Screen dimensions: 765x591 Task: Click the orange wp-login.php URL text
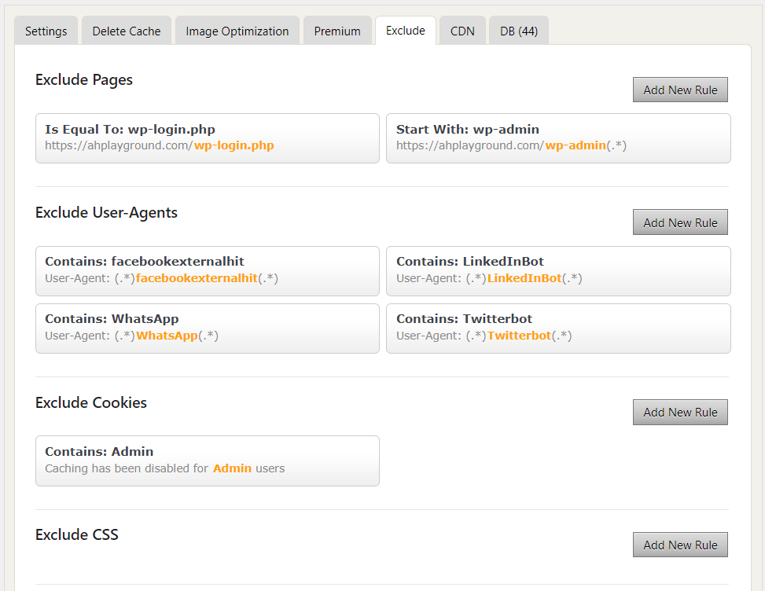click(234, 145)
